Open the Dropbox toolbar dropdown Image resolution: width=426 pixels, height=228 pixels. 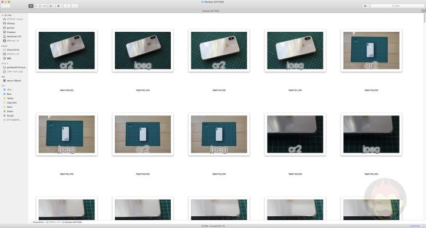coord(366,6)
